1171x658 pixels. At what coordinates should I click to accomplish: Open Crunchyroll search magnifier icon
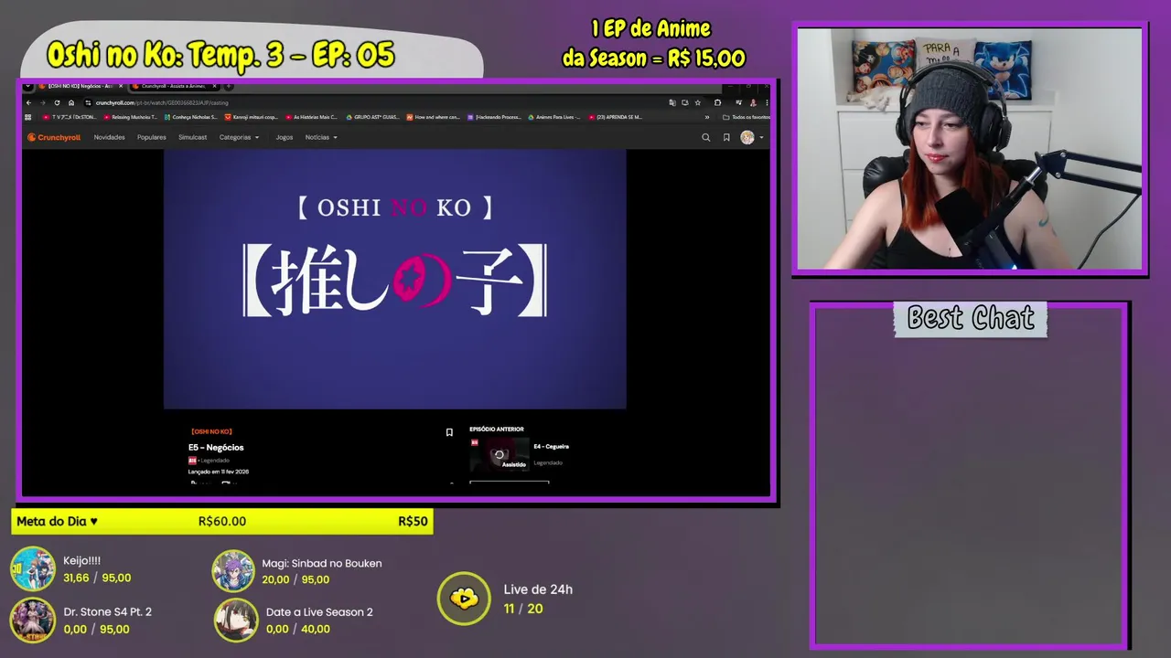[705, 137]
